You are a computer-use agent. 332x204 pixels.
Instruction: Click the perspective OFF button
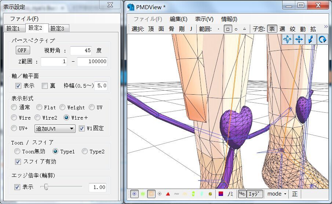(23, 50)
